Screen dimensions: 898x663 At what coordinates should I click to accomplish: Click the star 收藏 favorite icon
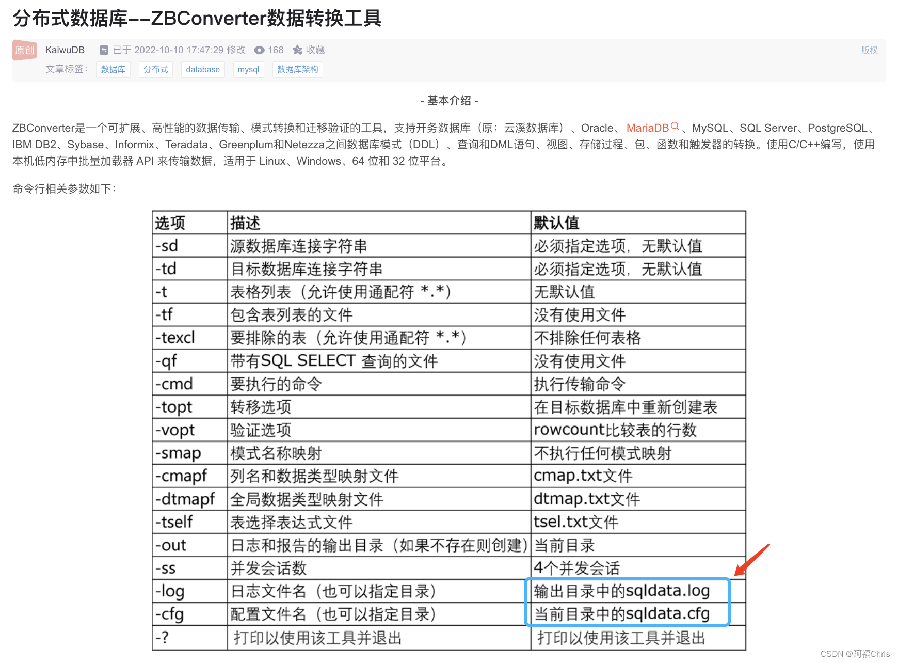click(x=297, y=50)
